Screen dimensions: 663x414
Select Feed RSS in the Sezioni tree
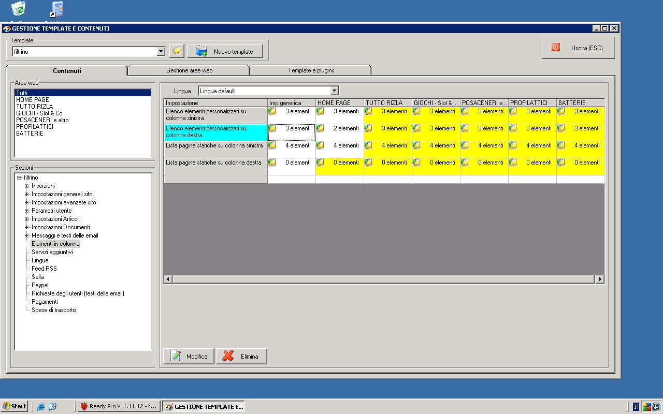(x=44, y=269)
